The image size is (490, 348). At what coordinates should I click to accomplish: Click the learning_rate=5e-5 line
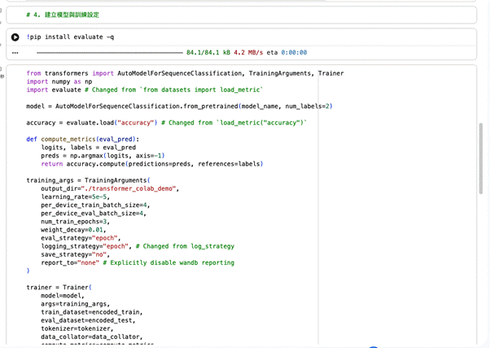(x=80, y=196)
